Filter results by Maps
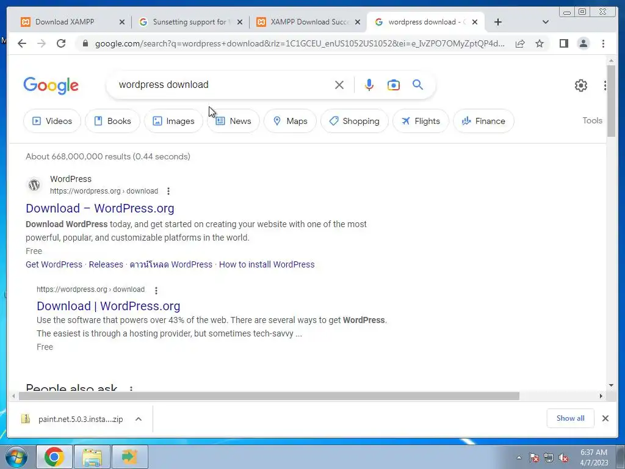 click(290, 121)
